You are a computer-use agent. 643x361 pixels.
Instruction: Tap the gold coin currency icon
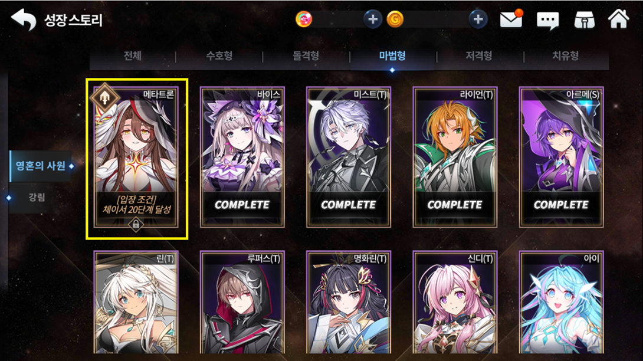[395, 19]
